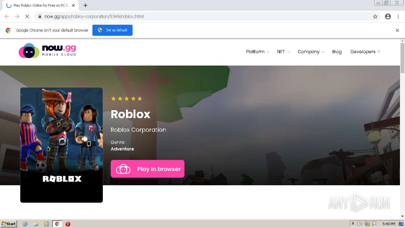Open the red security app in taskbar
This screenshot has width=405, height=228.
coord(68,224)
